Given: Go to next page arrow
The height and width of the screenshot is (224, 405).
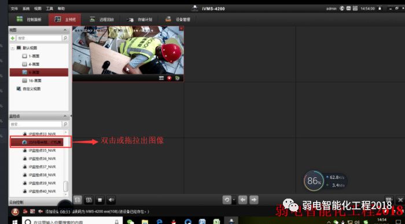Looking at the screenshot, I should pos(254,200).
